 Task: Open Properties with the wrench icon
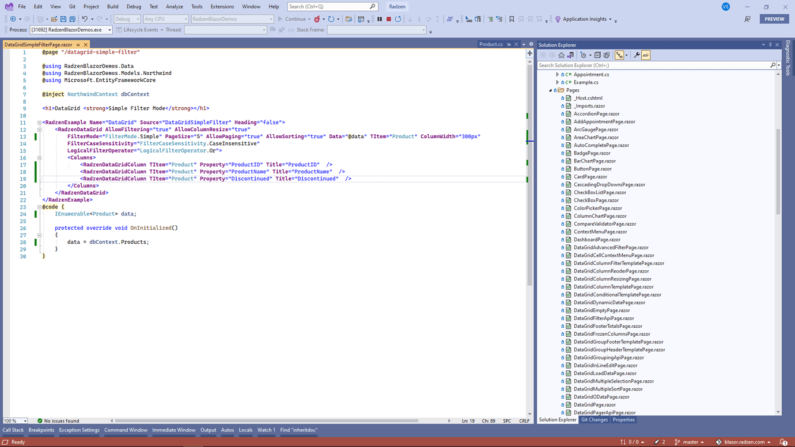[x=637, y=55]
